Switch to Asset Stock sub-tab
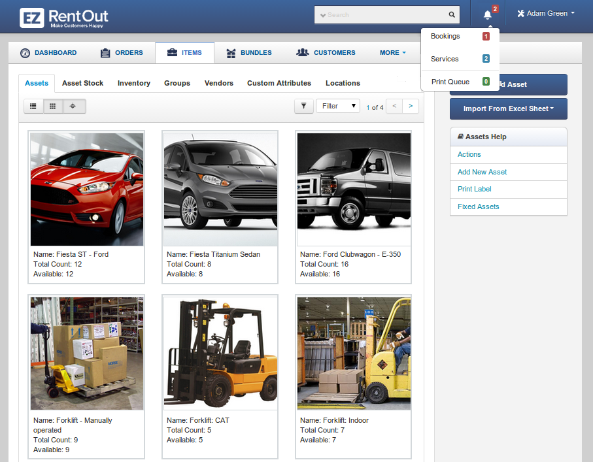The height and width of the screenshot is (462, 593). pos(83,83)
